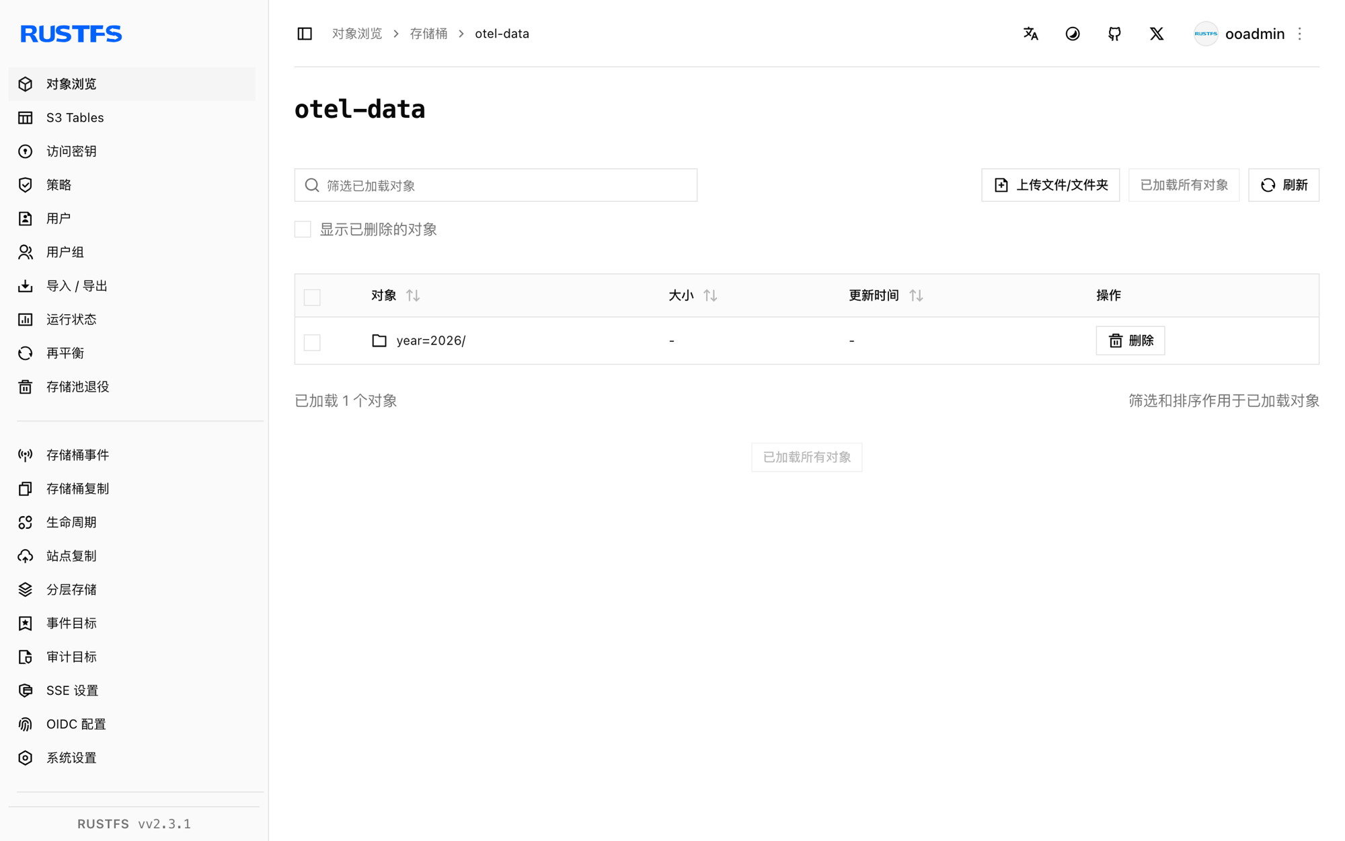Enable 显示已删除的对象 checkbox
Image resolution: width=1345 pixels, height=841 pixels.
coord(303,229)
